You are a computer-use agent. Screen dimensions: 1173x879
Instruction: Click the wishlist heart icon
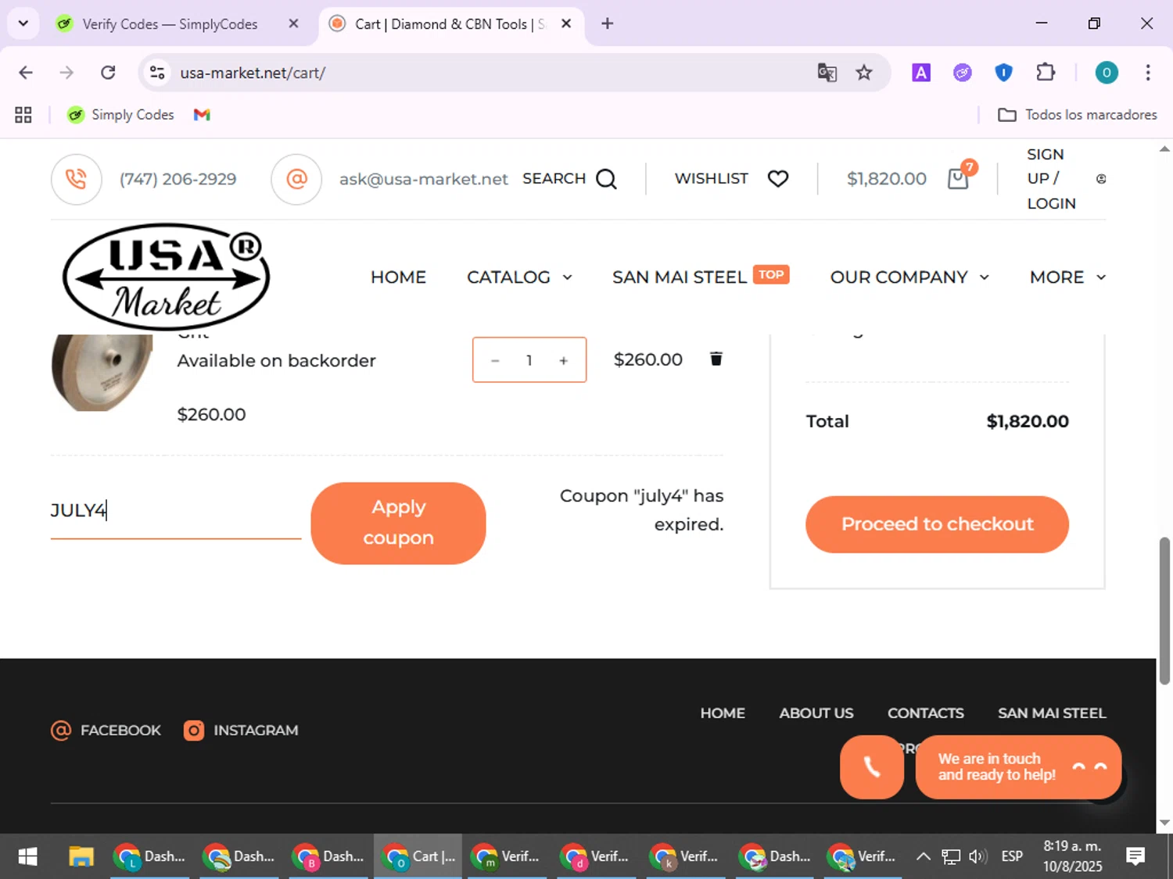pos(778,179)
